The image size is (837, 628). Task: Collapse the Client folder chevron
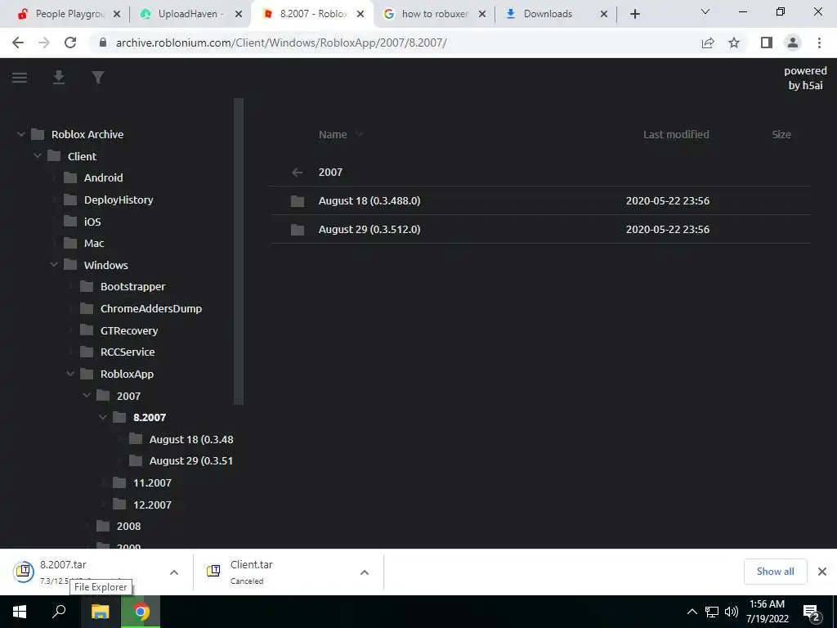(x=38, y=156)
